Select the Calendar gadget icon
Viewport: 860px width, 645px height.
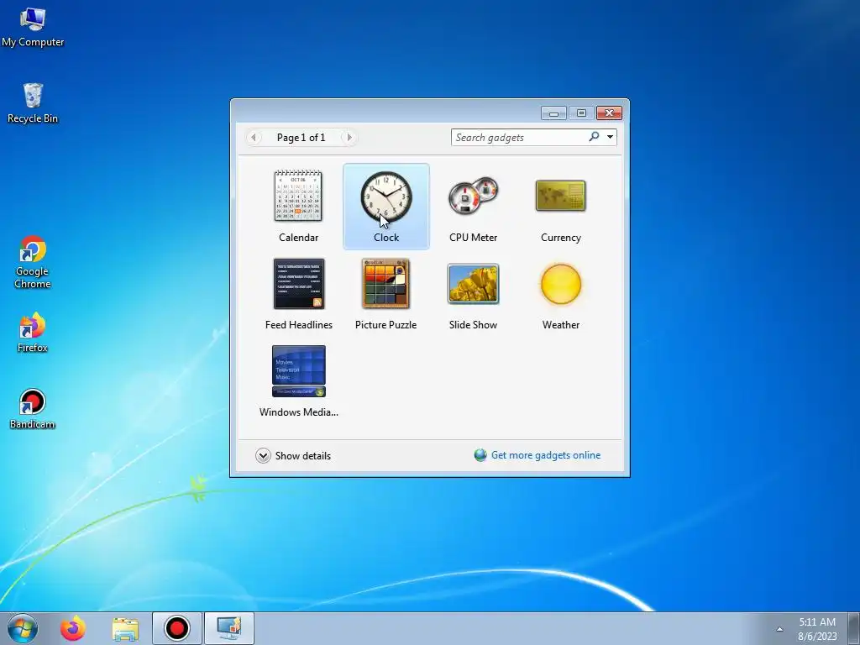(298, 196)
